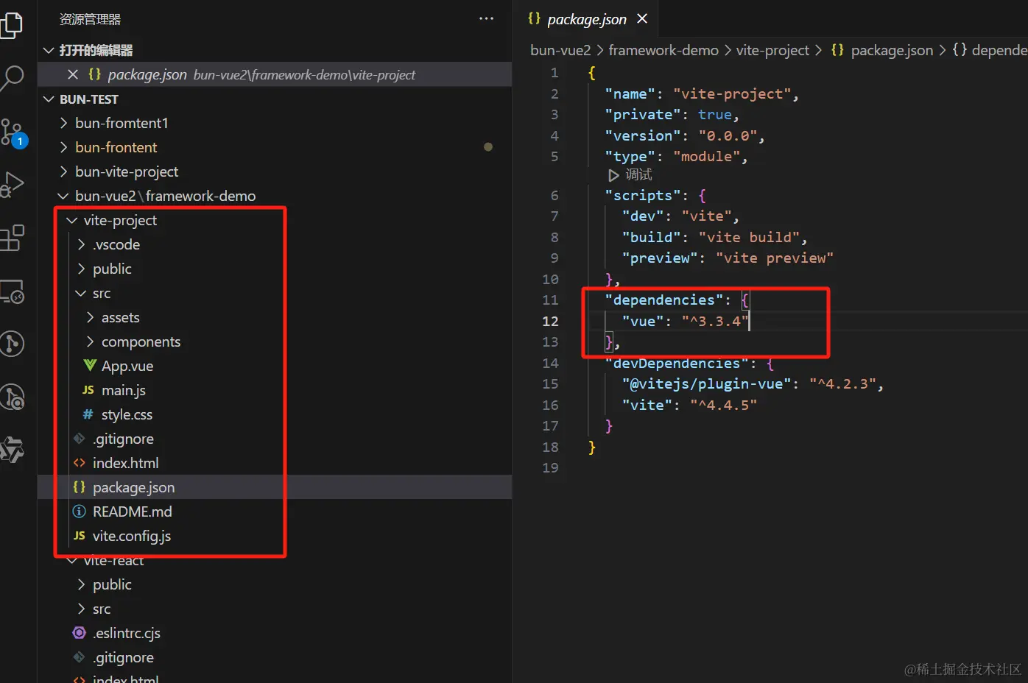This screenshot has width=1028, height=683.
Task: Close package.json in the open editors list
Action: [x=72, y=74]
